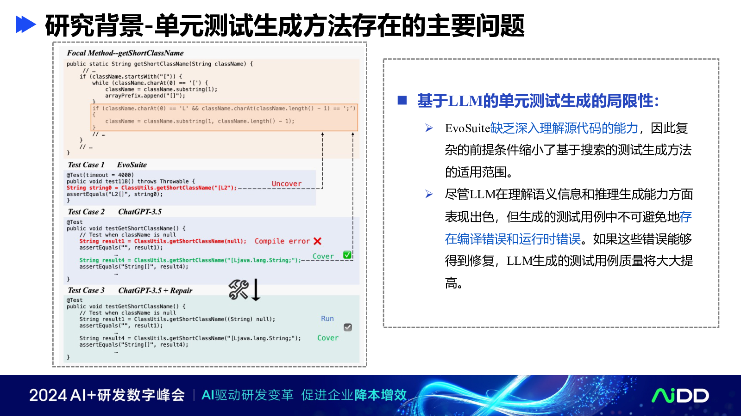
Task: Click the red Compile error label
Action: click(x=282, y=241)
